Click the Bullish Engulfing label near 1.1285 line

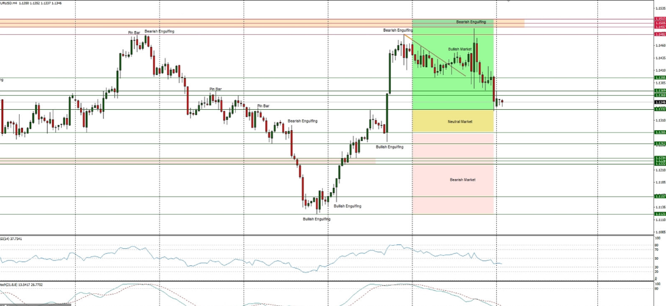389,147
